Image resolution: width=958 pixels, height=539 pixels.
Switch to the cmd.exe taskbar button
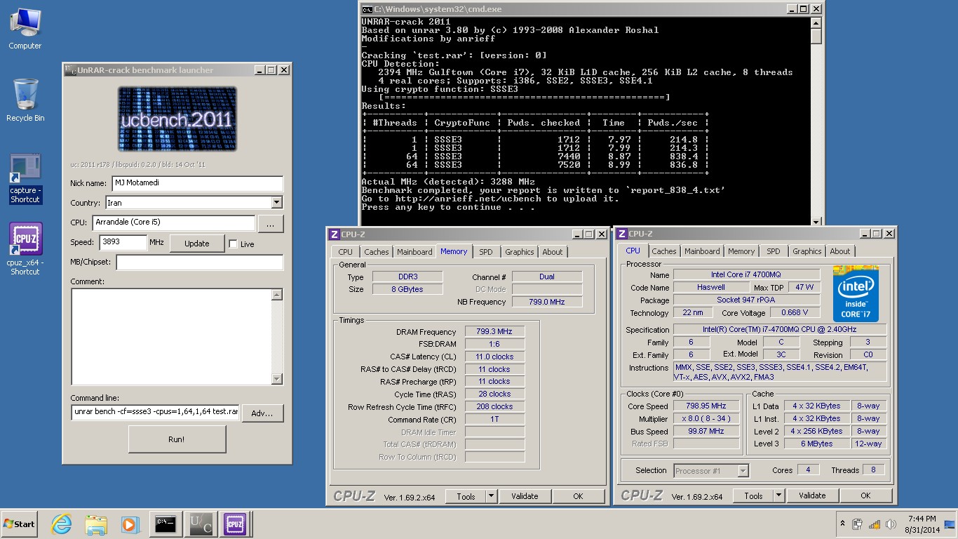166,524
